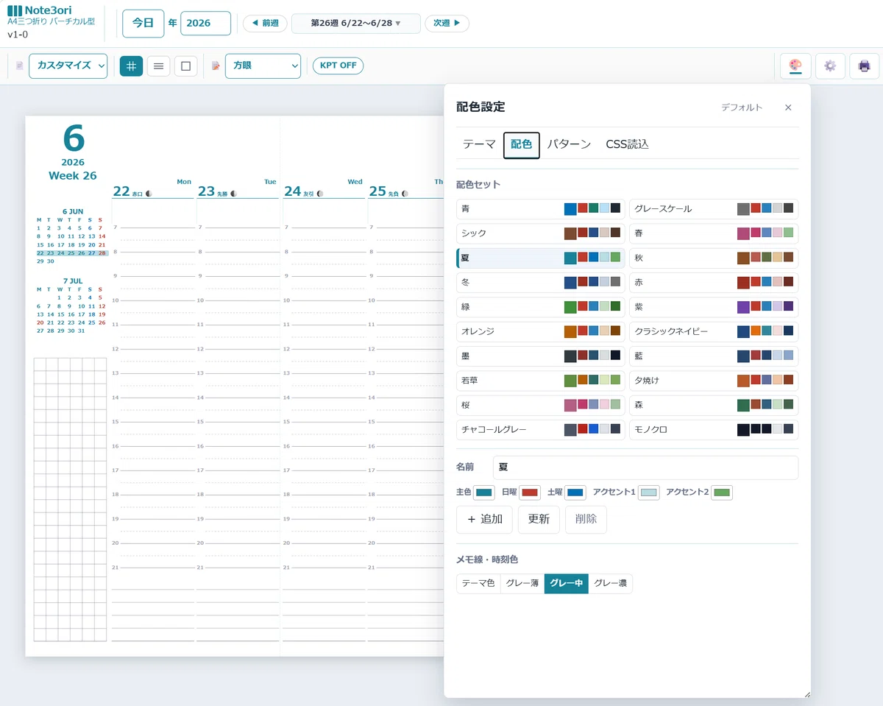Select the 墨 color set
Screen dimensions: 883x706
pos(541,356)
